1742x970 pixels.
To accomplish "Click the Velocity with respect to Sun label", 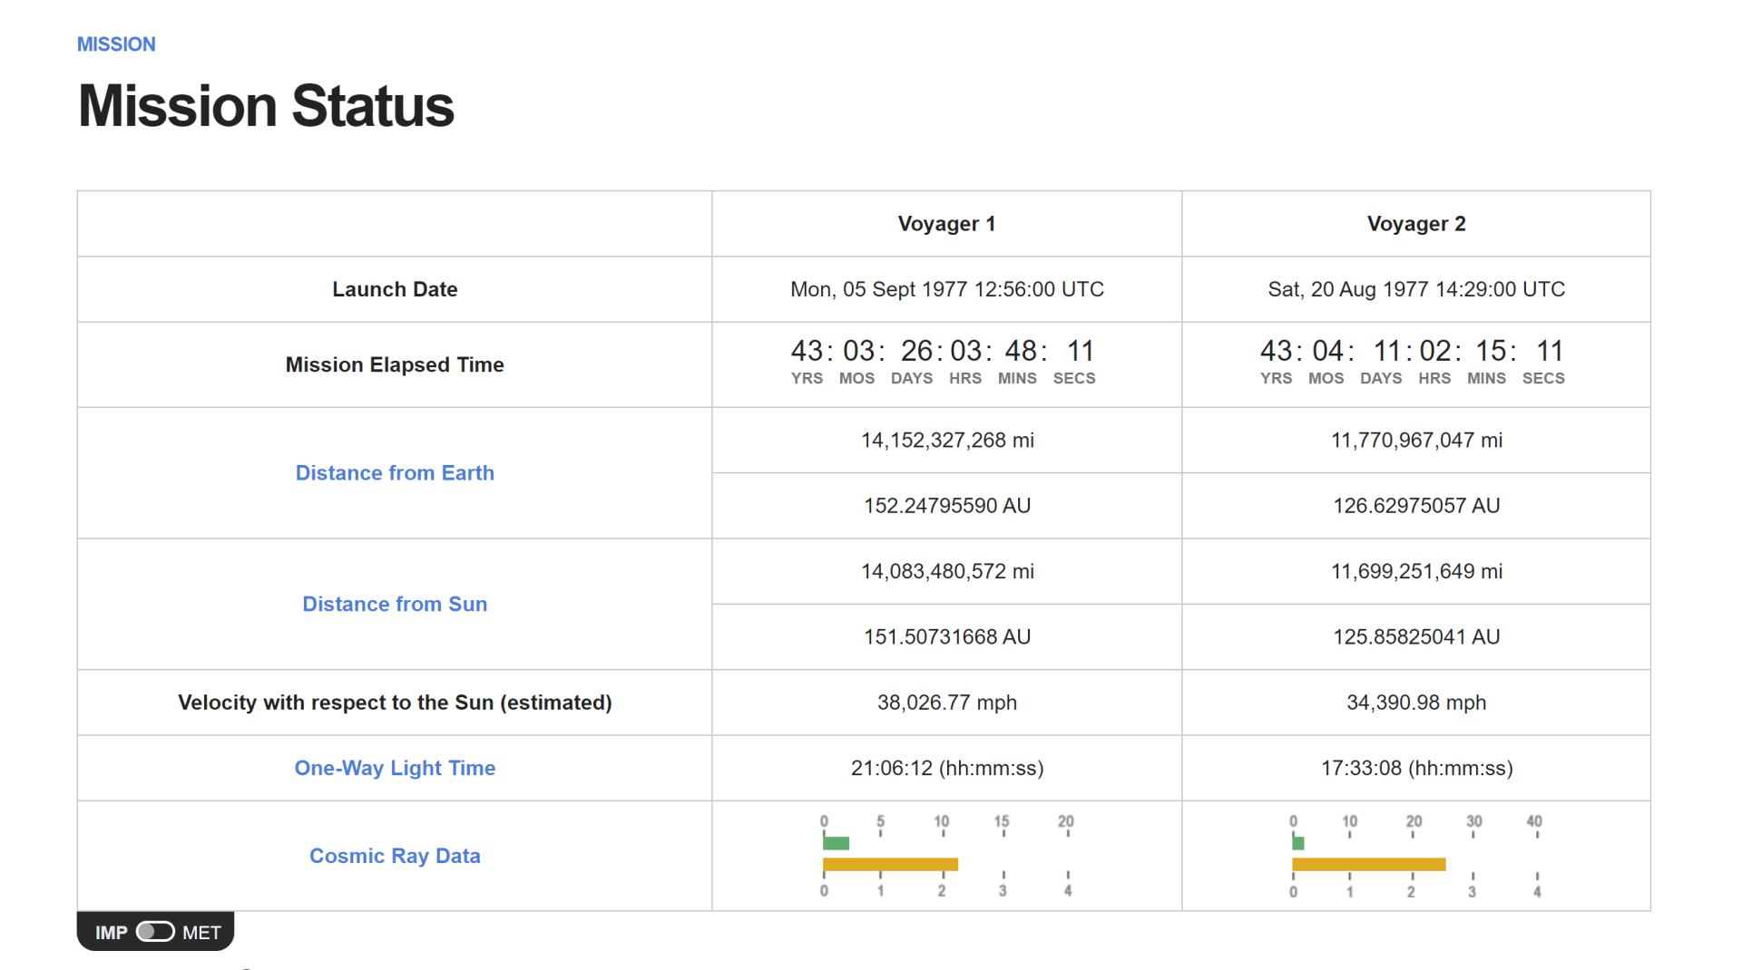I will click(395, 703).
